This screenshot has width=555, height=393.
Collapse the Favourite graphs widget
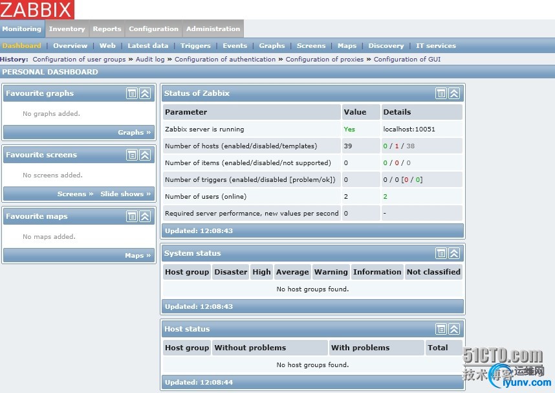[145, 93]
